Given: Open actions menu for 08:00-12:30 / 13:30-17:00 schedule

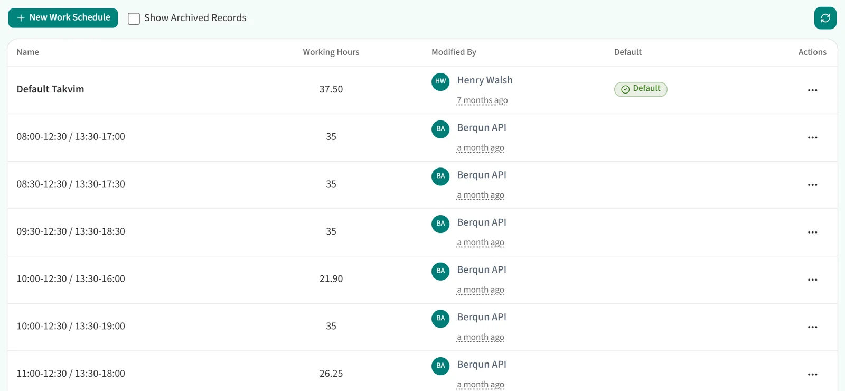Looking at the screenshot, I should pos(812,137).
